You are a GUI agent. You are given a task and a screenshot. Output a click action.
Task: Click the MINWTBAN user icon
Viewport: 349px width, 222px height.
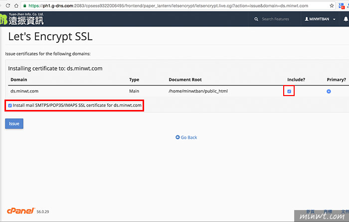tap(307, 19)
